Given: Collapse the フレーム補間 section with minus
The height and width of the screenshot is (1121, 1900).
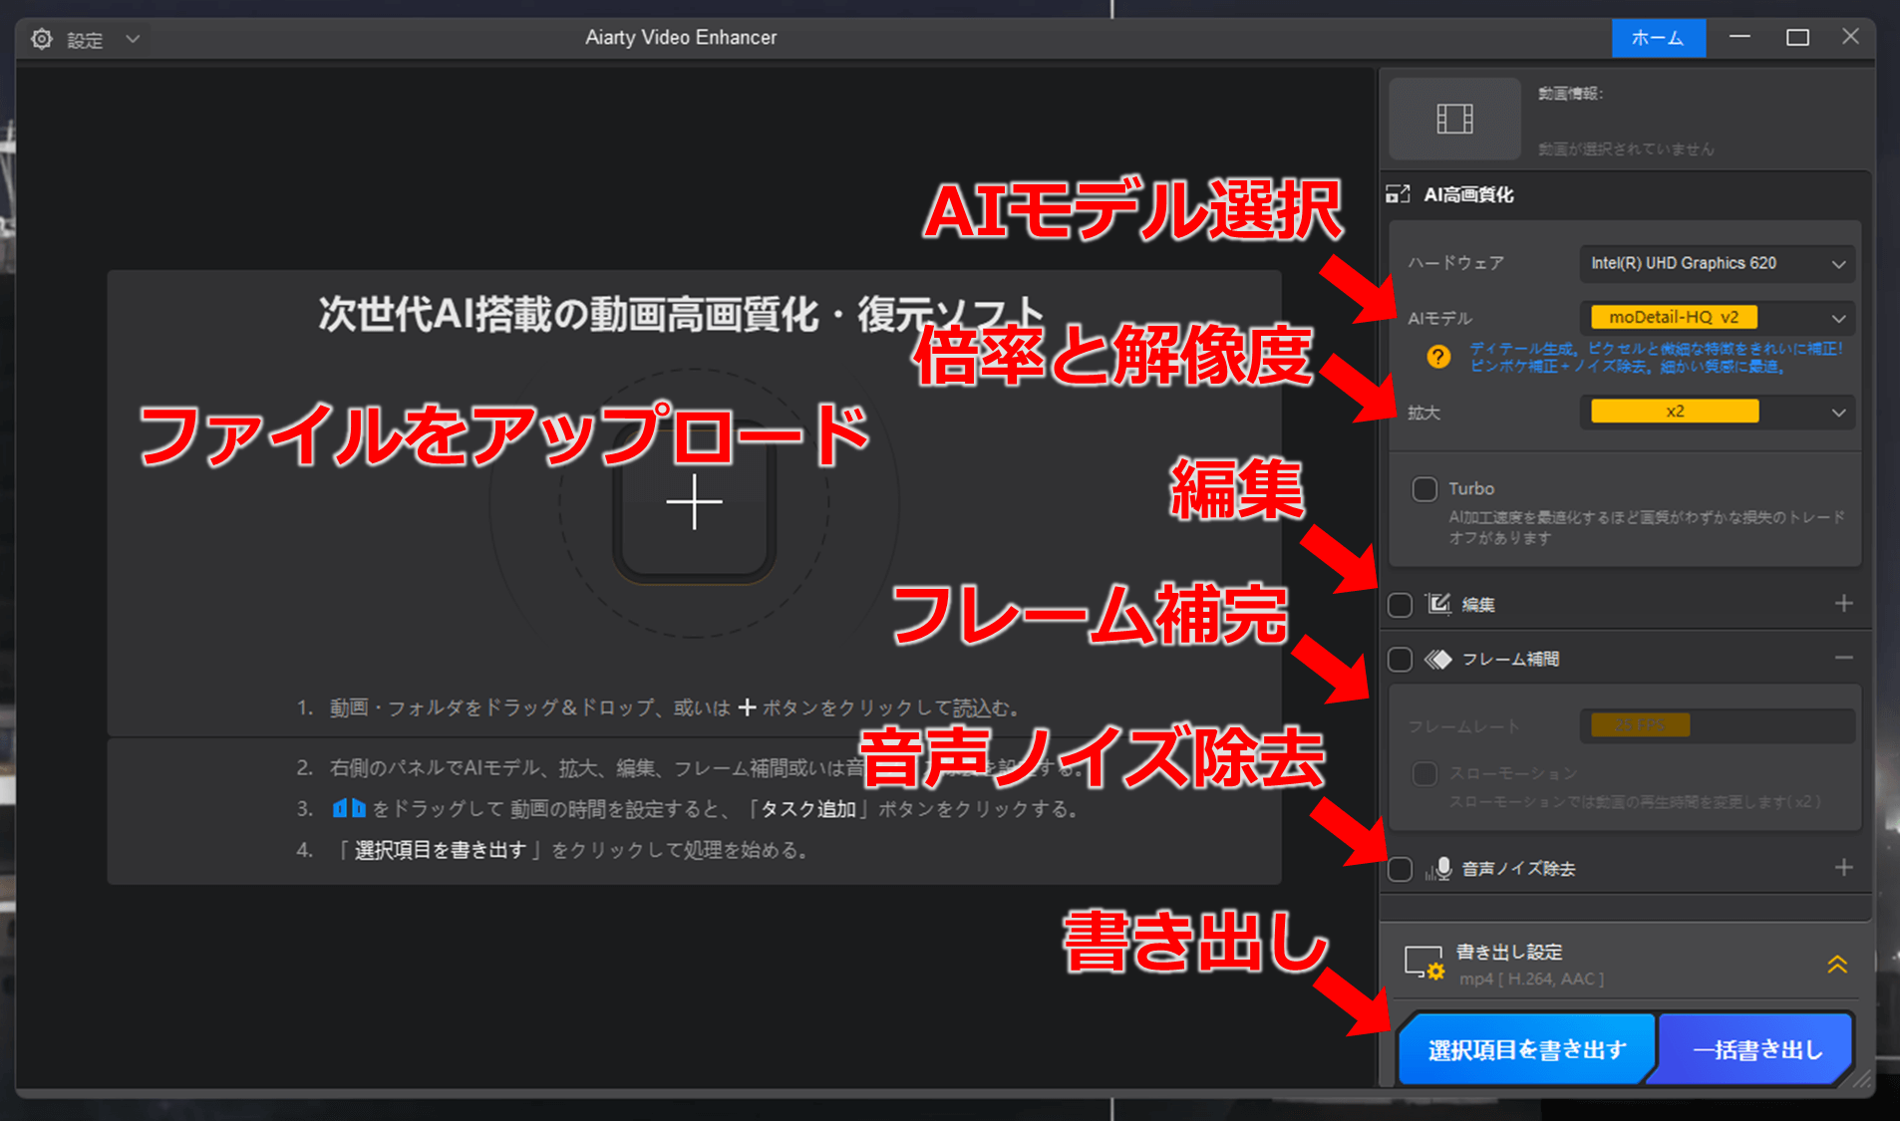Looking at the screenshot, I should [1843, 658].
